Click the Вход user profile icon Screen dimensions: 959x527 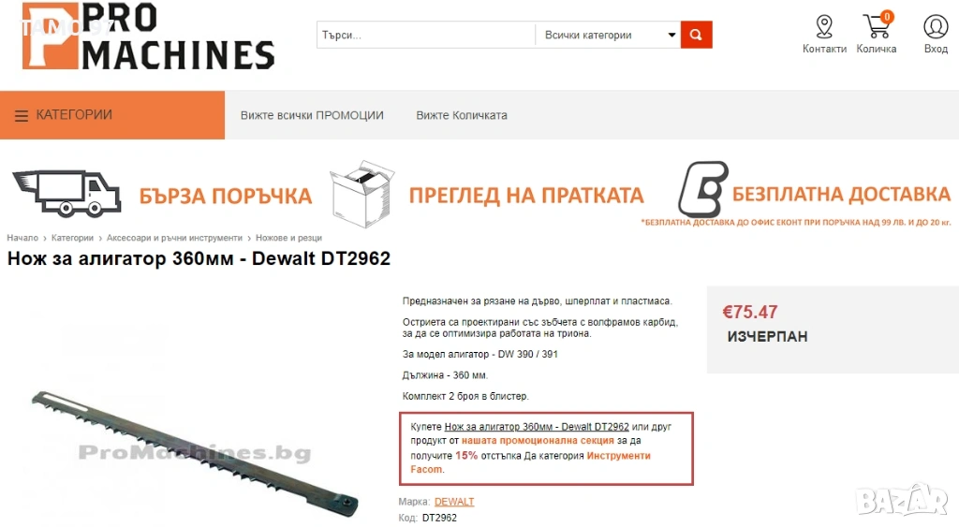(x=936, y=27)
